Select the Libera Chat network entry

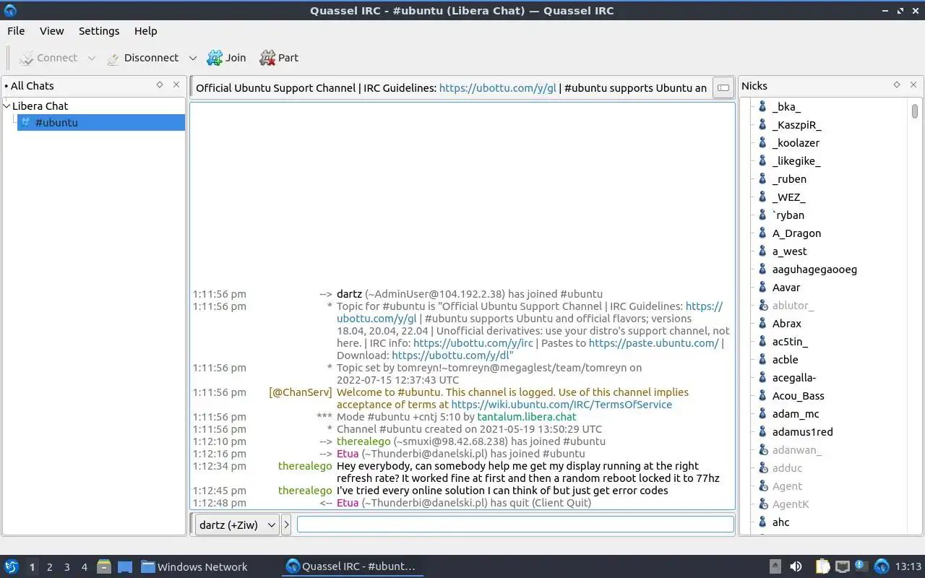click(40, 106)
